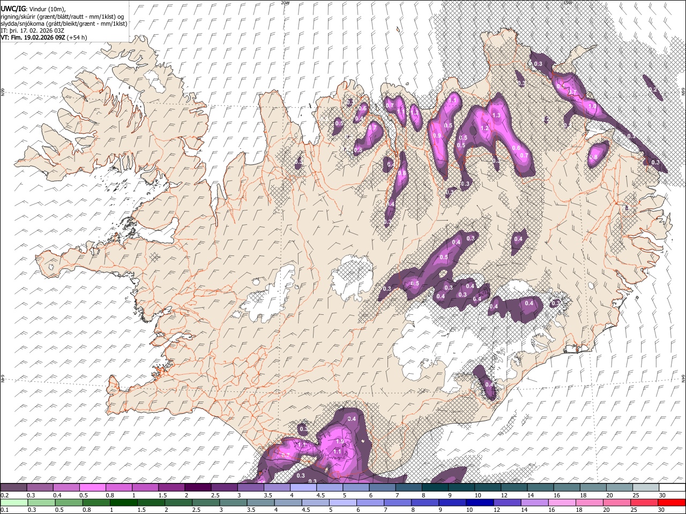Screen dimensions: 686x514
Task: Pick lower legend dark green swatch starting at 1
Action: coord(124,502)
